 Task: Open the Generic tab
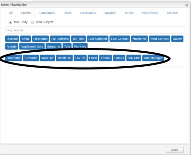(172, 13)
